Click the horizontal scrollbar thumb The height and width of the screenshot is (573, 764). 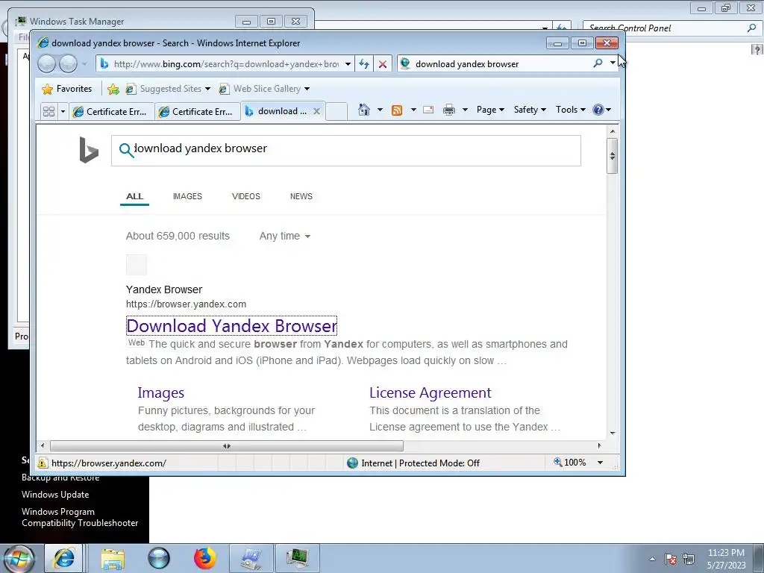[227, 446]
